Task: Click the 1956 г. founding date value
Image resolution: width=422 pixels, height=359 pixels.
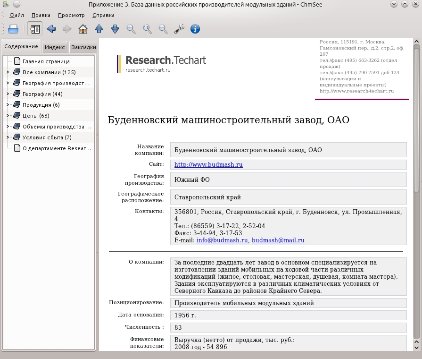Action: pos(185,315)
